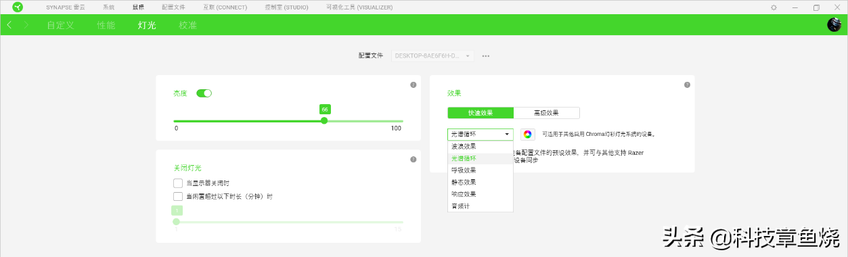Go back with the left arrow

pos(9,25)
